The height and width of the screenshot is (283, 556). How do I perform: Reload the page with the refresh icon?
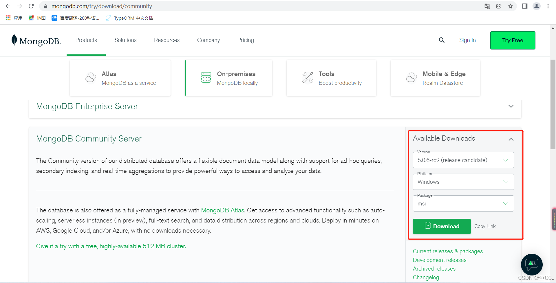pyautogui.click(x=31, y=6)
